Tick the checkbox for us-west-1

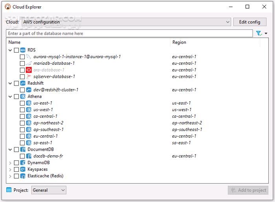point(22,110)
